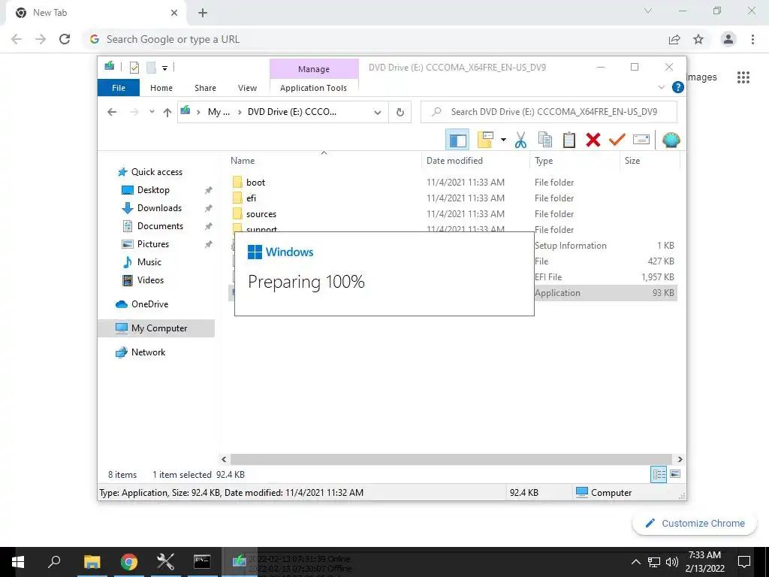Click the Copy icon in Explorer toolbar
This screenshot has width=769, height=577.
coord(545,140)
